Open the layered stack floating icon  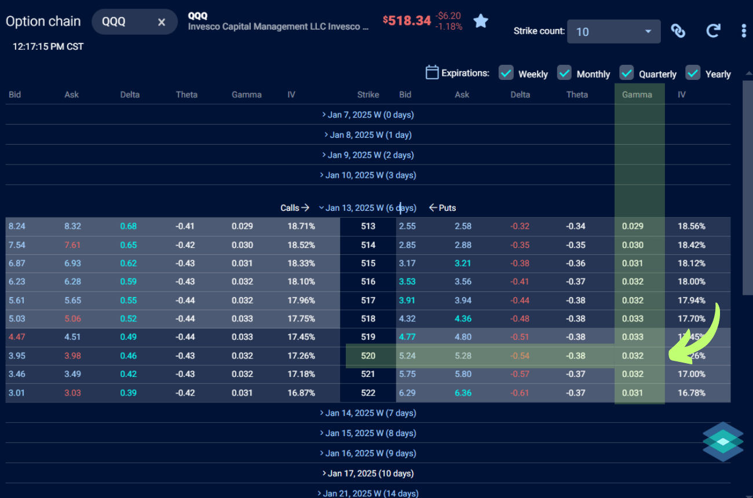723,442
